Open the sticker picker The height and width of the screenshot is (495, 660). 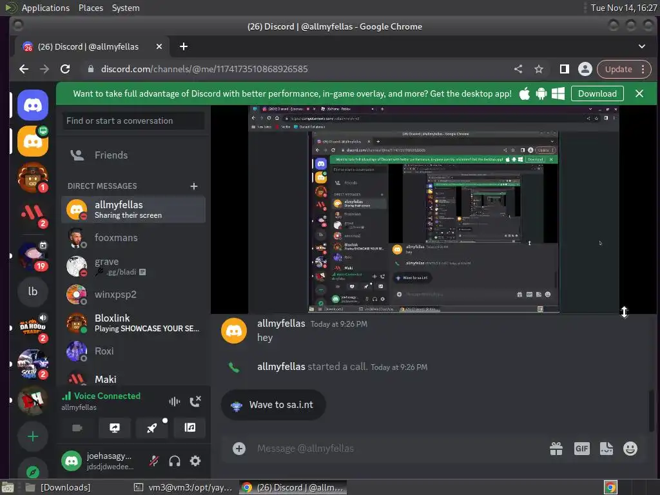click(606, 449)
